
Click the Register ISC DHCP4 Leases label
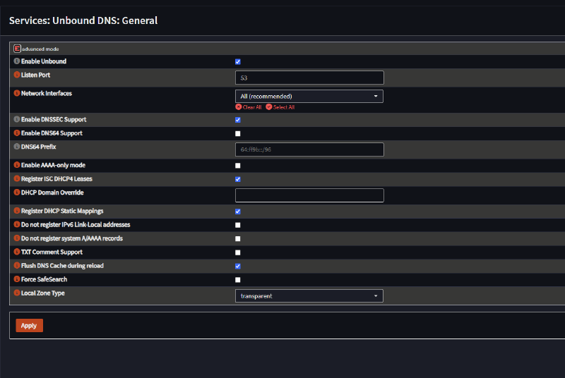56,179
